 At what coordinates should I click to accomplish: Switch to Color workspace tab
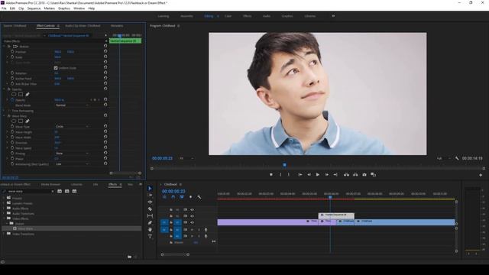click(228, 16)
